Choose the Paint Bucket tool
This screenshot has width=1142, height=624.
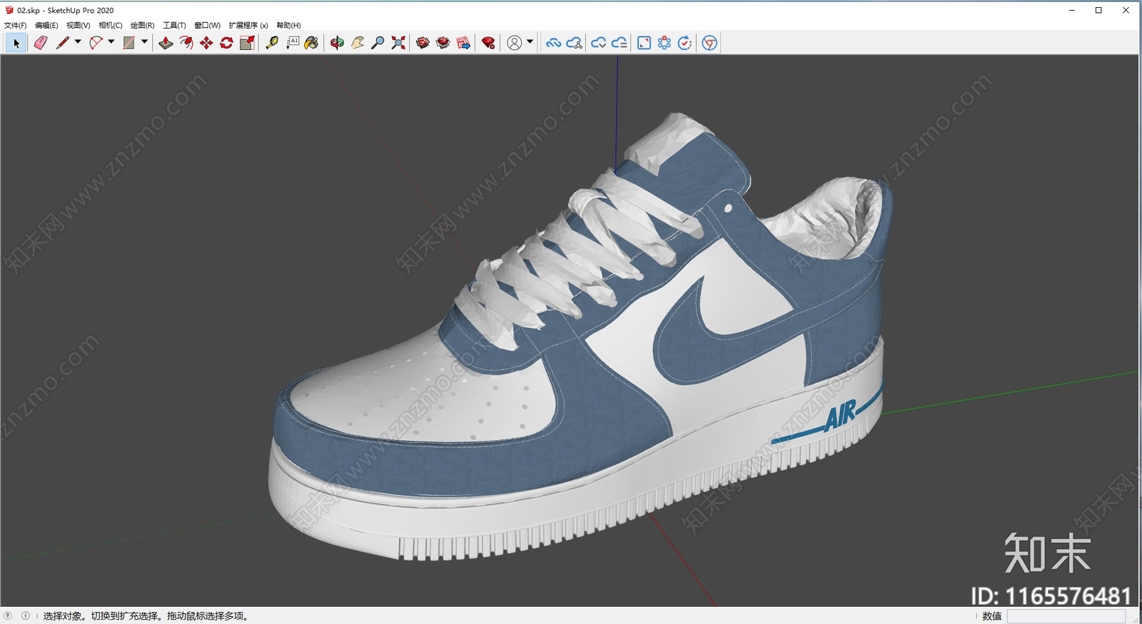[x=312, y=44]
